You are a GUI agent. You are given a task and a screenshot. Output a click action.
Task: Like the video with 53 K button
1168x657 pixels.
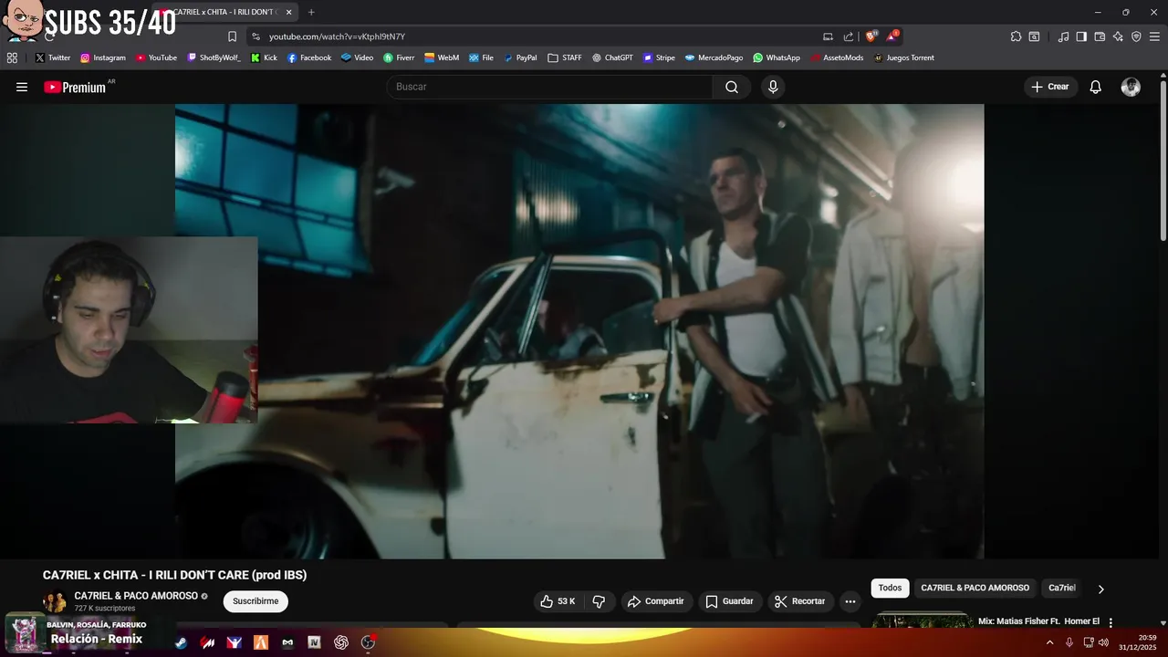pos(558,601)
